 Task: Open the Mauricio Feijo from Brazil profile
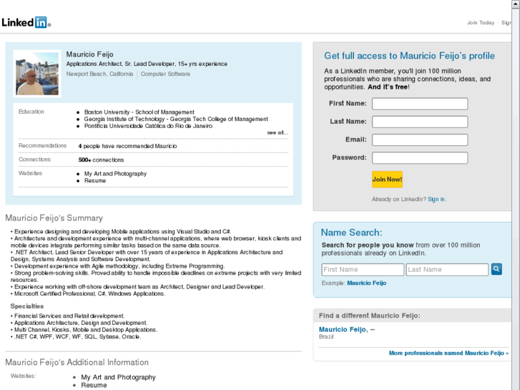(x=343, y=329)
